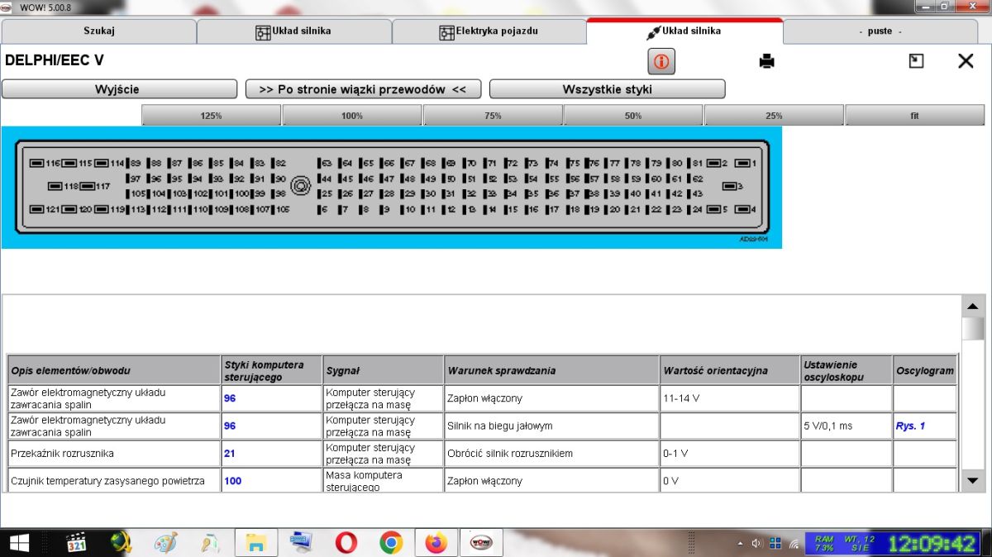The height and width of the screenshot is (557, 992).
Task: Open File Explorer from taskbar
Action: pos(256,543)
